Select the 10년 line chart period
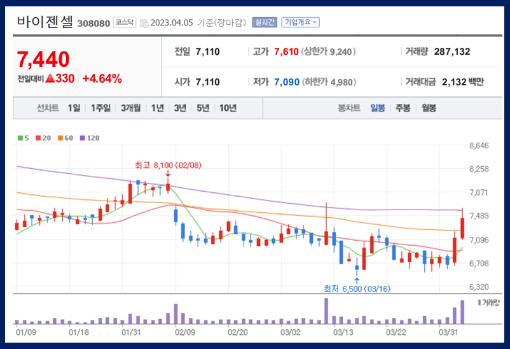 (x=228, y=108)
